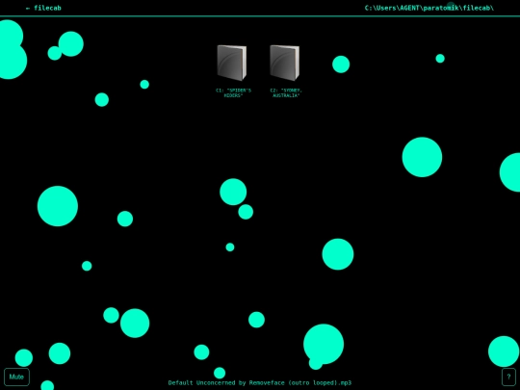Click the C:\Users\AGENT\paratomik\filecab\ path text
Image resolution: width=520 pixels, height=390 pixels.
click(429, 8)
